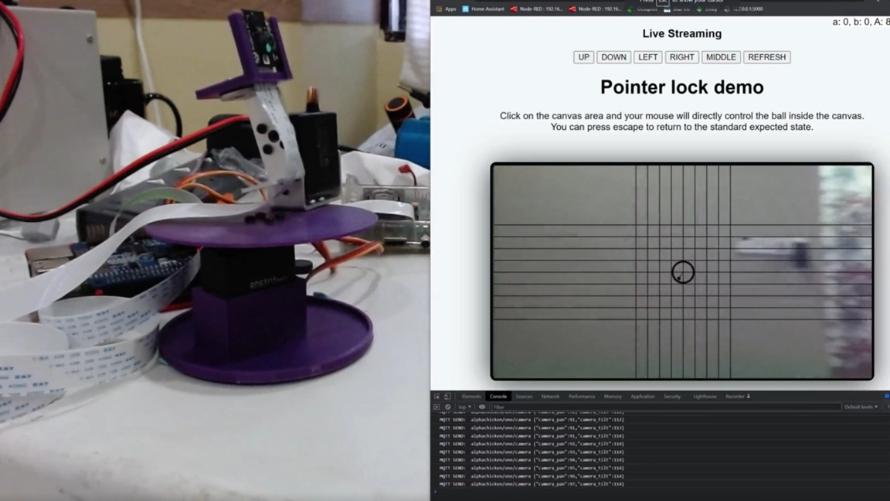Viewport: 890px width, 501px height.
Task: Click the DOWN camera button
Action: [613, 56]
